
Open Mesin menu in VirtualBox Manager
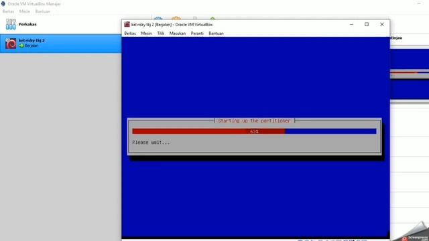click(25, 11)
